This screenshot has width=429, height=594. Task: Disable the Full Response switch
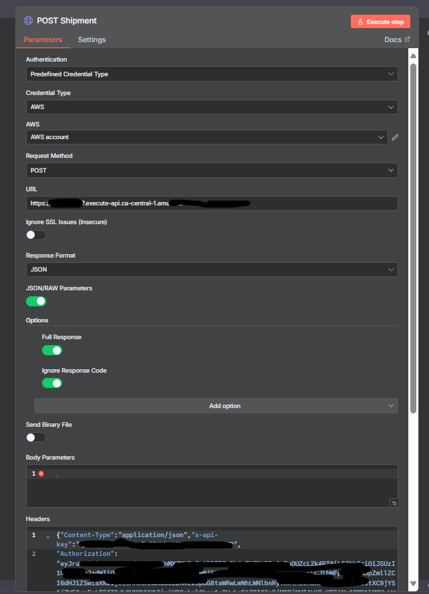pyautogui.click(x=52, y=350)
